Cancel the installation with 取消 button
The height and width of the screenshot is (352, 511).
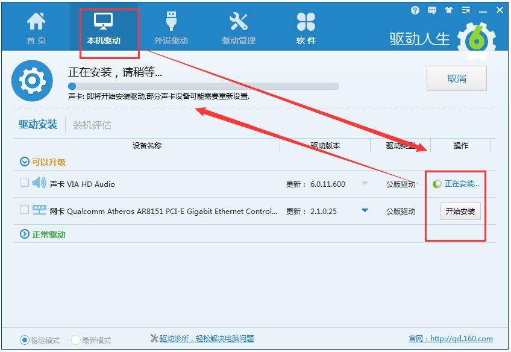[456, 78]
